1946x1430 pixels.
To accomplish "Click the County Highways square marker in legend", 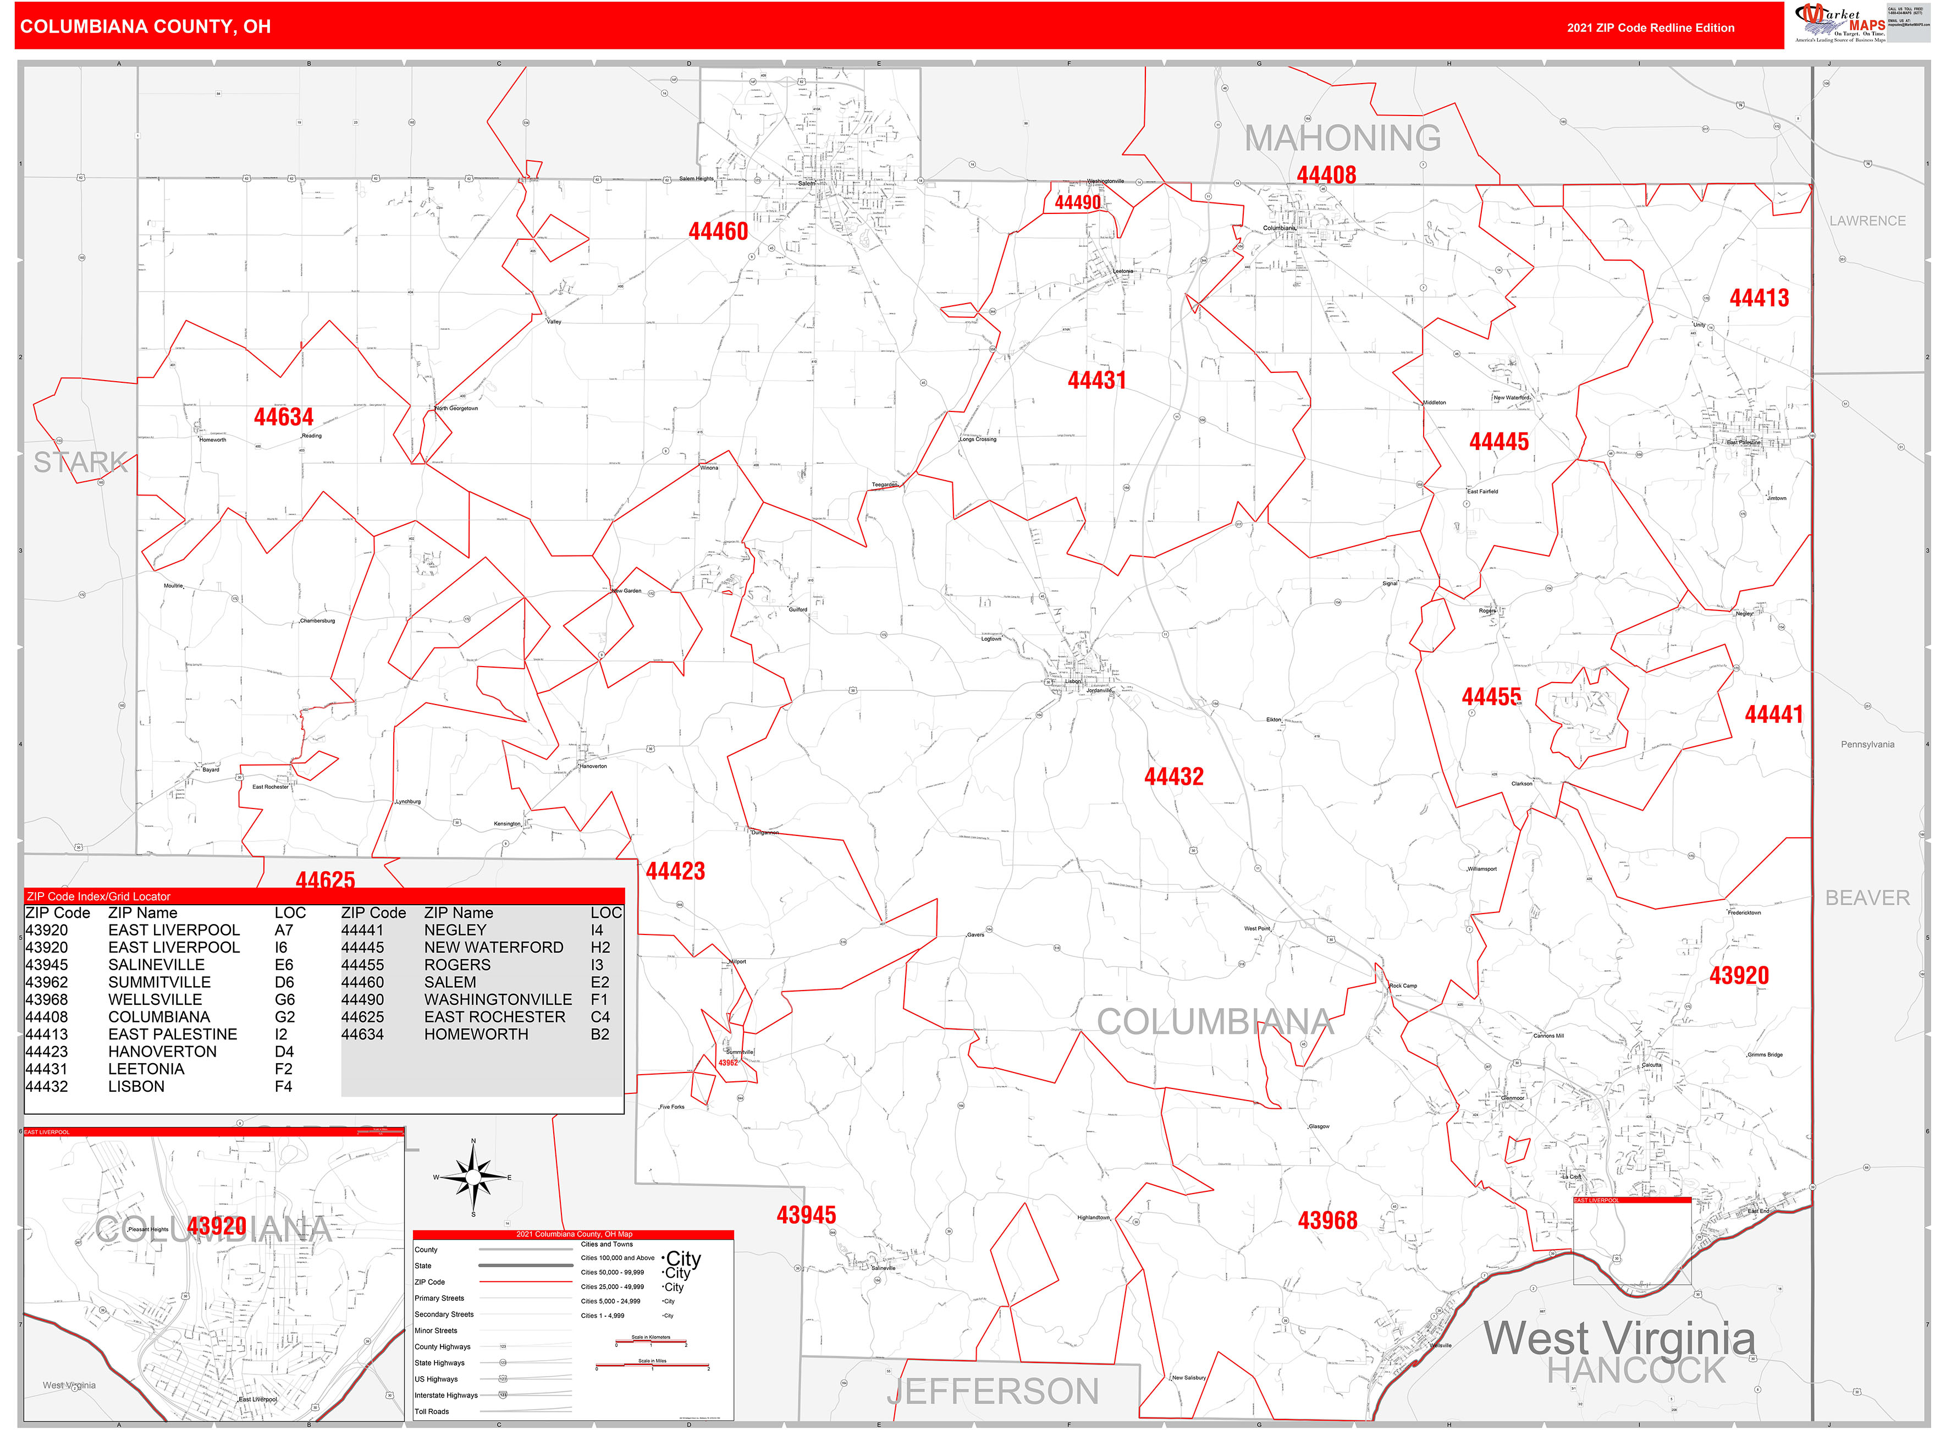I will pyautogui.click(x=504, y=1347).
